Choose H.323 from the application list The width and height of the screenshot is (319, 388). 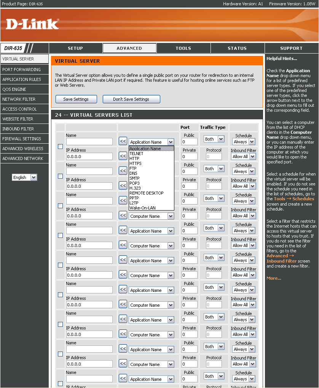tap(151, 188)
